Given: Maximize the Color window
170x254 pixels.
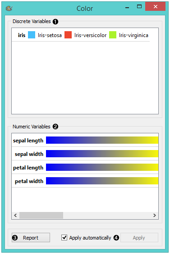Looking at the screenshot, I should (x=139, y=6).
